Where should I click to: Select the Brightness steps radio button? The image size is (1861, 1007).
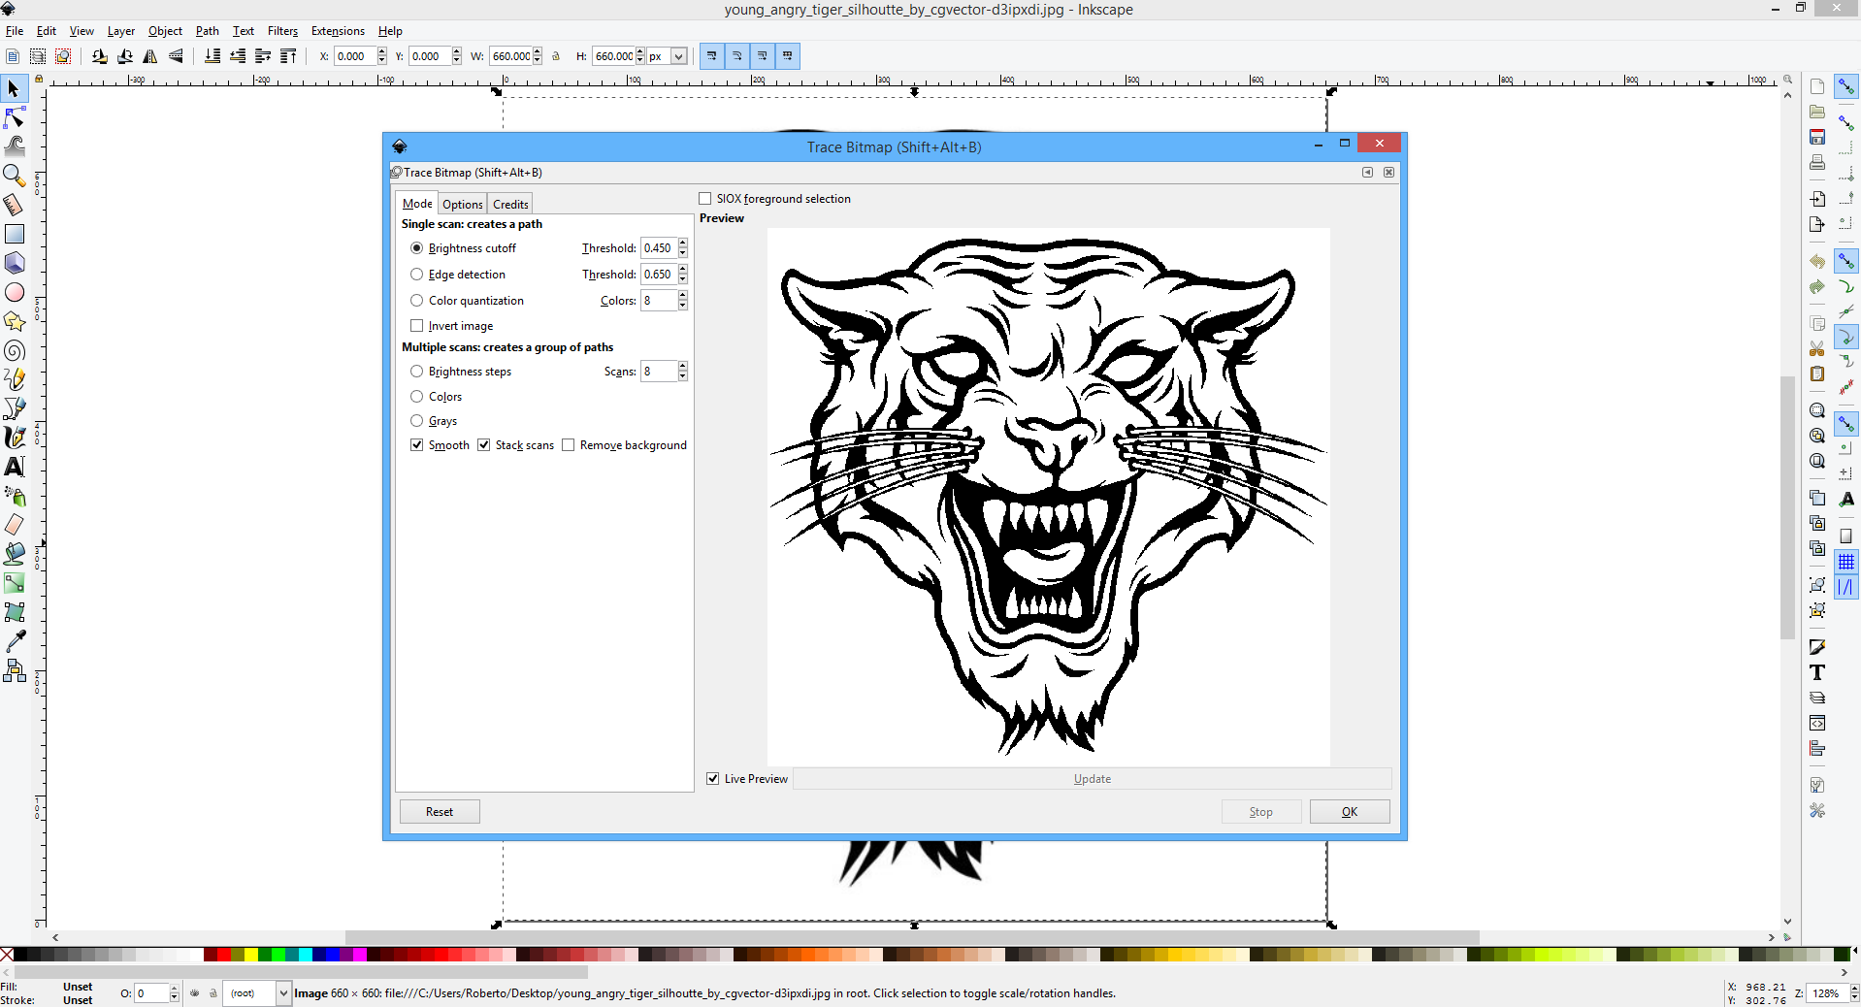point(416,372)
